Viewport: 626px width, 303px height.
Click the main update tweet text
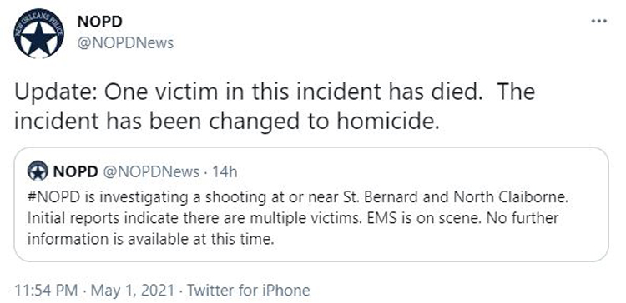[275, 107]
